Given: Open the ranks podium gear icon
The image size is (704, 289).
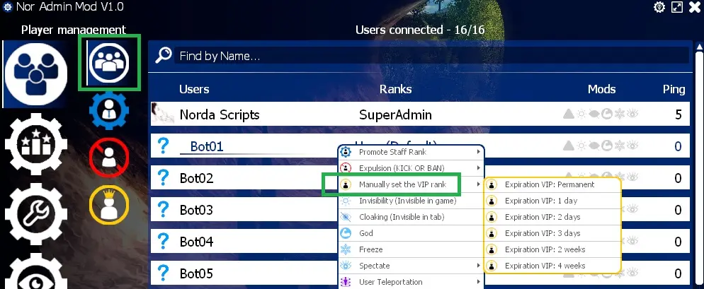Looking at the screenshot, I should [36, 144].
